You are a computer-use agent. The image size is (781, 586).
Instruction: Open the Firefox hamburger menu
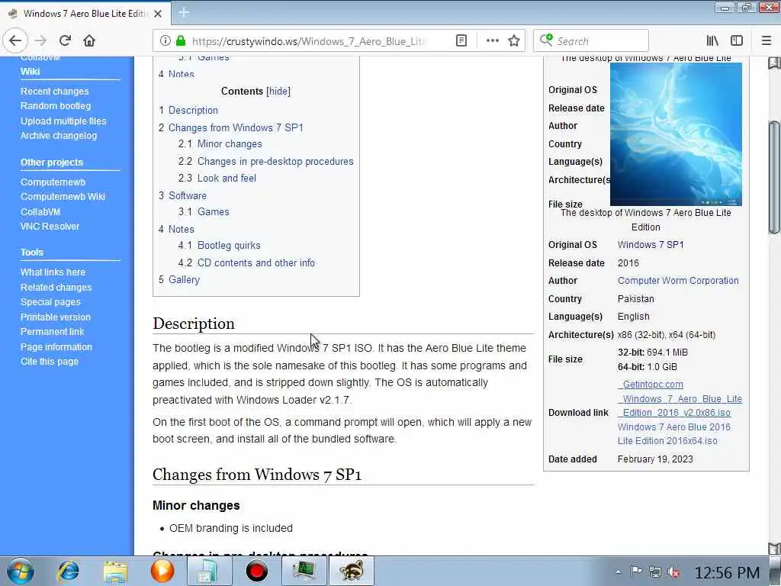pyautogui.click(x=766, y=41)
